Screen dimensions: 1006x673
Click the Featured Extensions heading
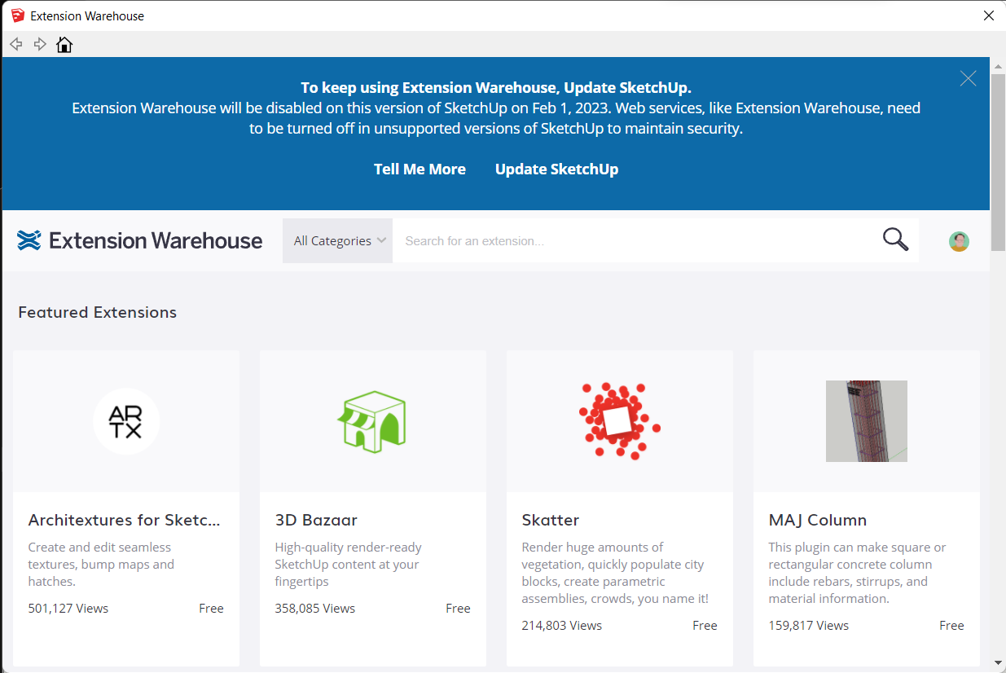coord(98,313)
